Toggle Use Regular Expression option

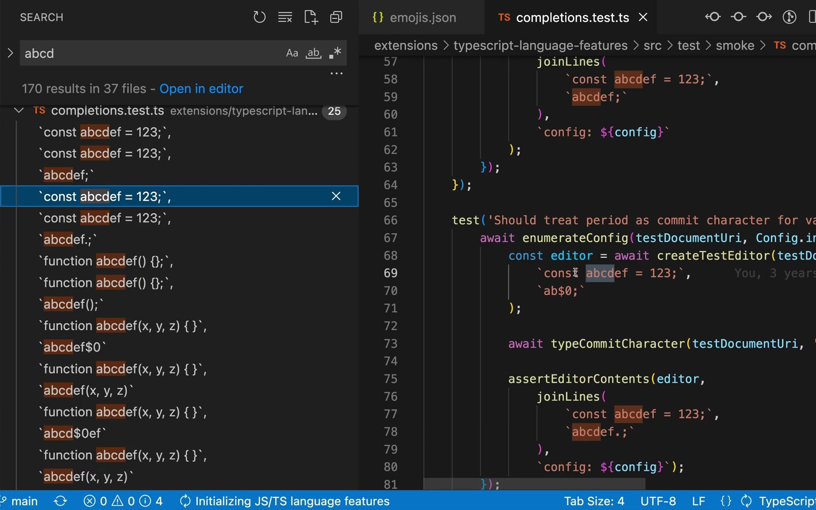[335, 53]
